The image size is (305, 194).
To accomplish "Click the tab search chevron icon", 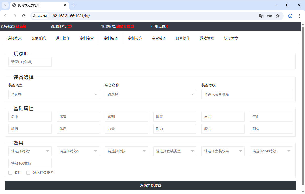I will coord(5,5).
